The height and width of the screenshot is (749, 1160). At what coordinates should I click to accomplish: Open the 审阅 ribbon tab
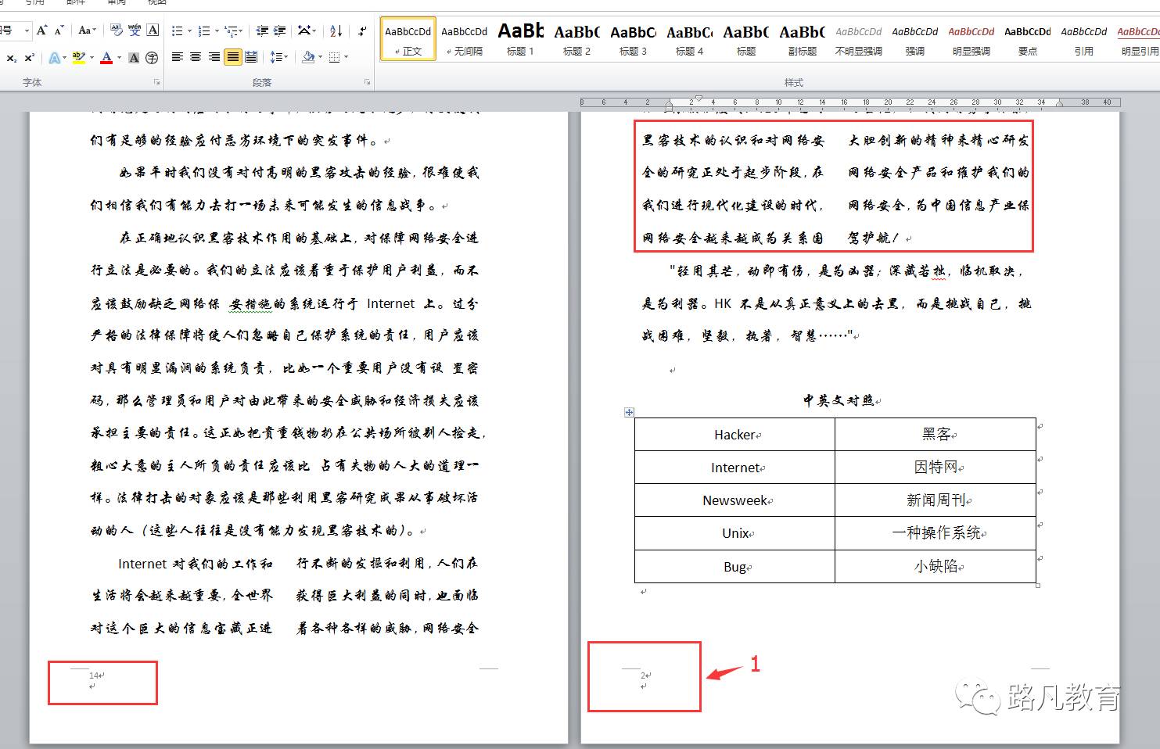click(x=116, y=3)
